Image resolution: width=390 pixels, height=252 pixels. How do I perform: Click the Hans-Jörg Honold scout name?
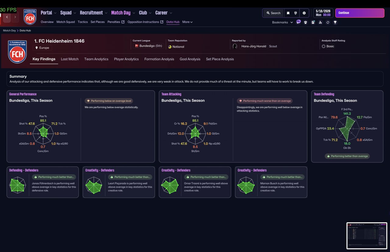tap(254, 46)
